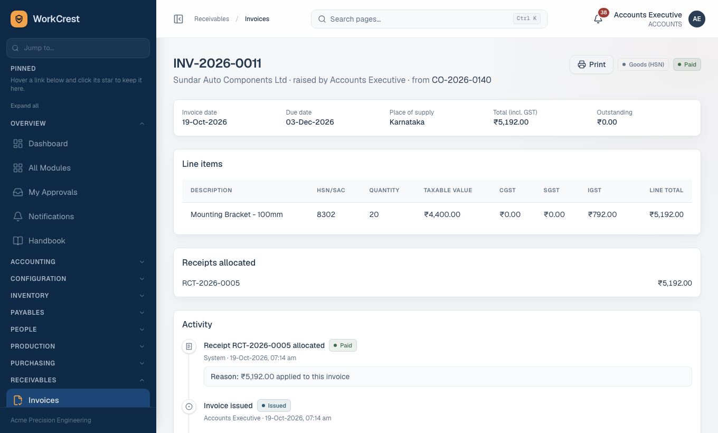Expand the Production section
Screen dimensions: 718x433
tap(78, 346)
